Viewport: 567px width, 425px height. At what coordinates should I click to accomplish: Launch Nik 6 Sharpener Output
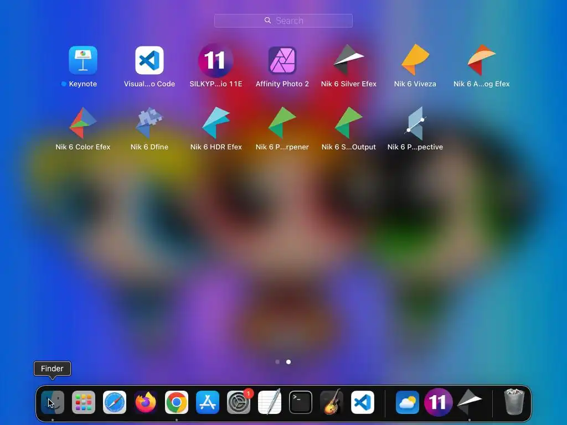pos(349,123)
